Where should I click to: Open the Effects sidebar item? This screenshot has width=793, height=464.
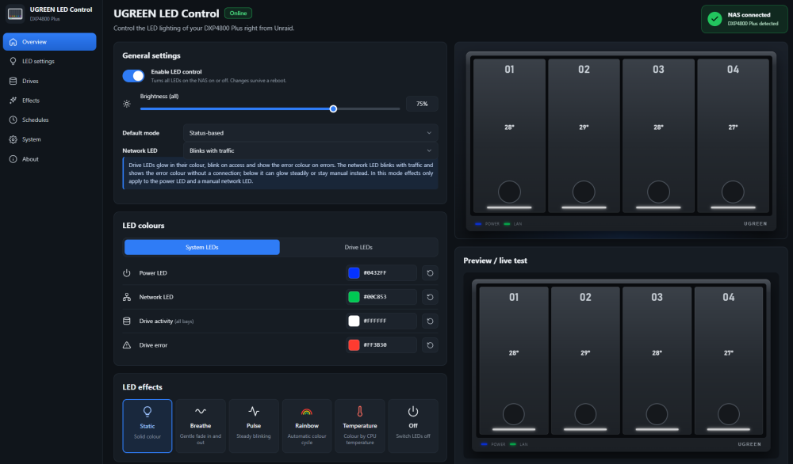point(49,101)
